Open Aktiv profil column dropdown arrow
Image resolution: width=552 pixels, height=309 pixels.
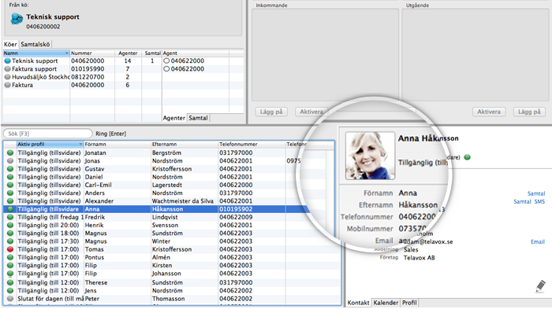(80, 145)
